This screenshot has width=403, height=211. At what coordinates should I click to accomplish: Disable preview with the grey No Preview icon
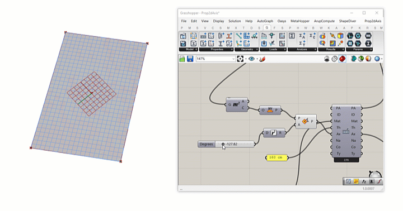[x=327, y=59]
